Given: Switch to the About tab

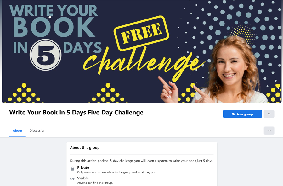Looking at the screenshot, I should 18,130.
